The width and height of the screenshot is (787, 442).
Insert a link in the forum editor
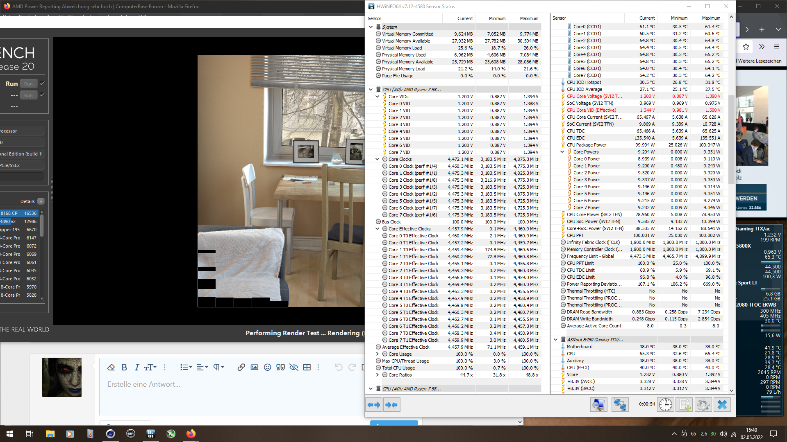pos(241,367)
